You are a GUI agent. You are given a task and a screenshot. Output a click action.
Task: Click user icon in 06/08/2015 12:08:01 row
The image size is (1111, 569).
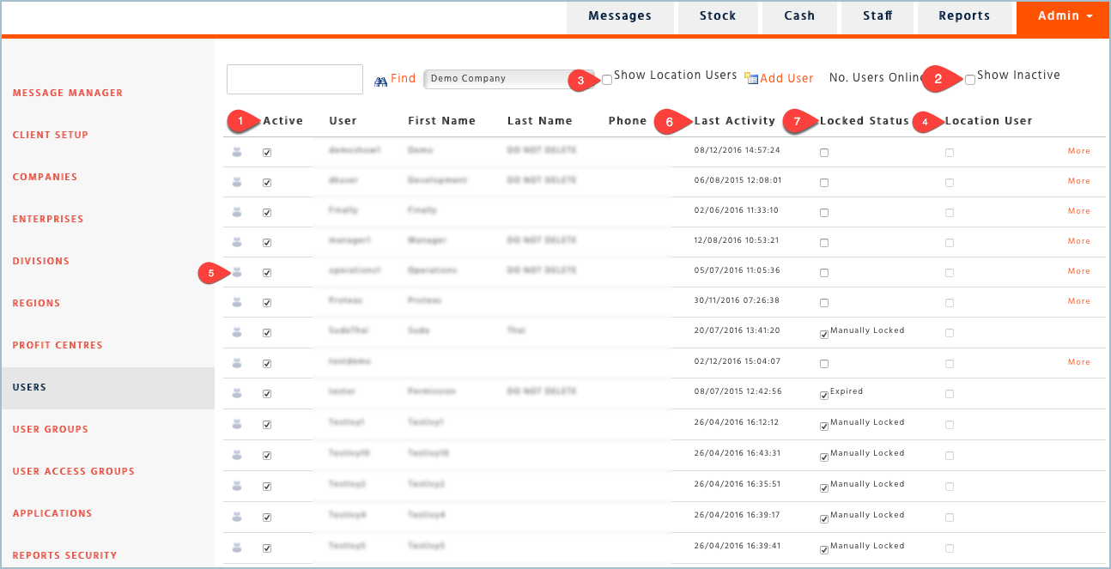(237, 182)
